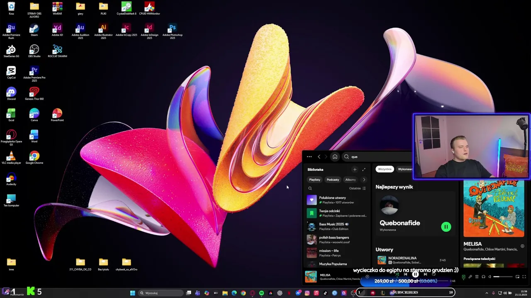Open CrystalDiskMark 8 desktop shortcut
Screen dimensions: 531x298
click(127, 8)
